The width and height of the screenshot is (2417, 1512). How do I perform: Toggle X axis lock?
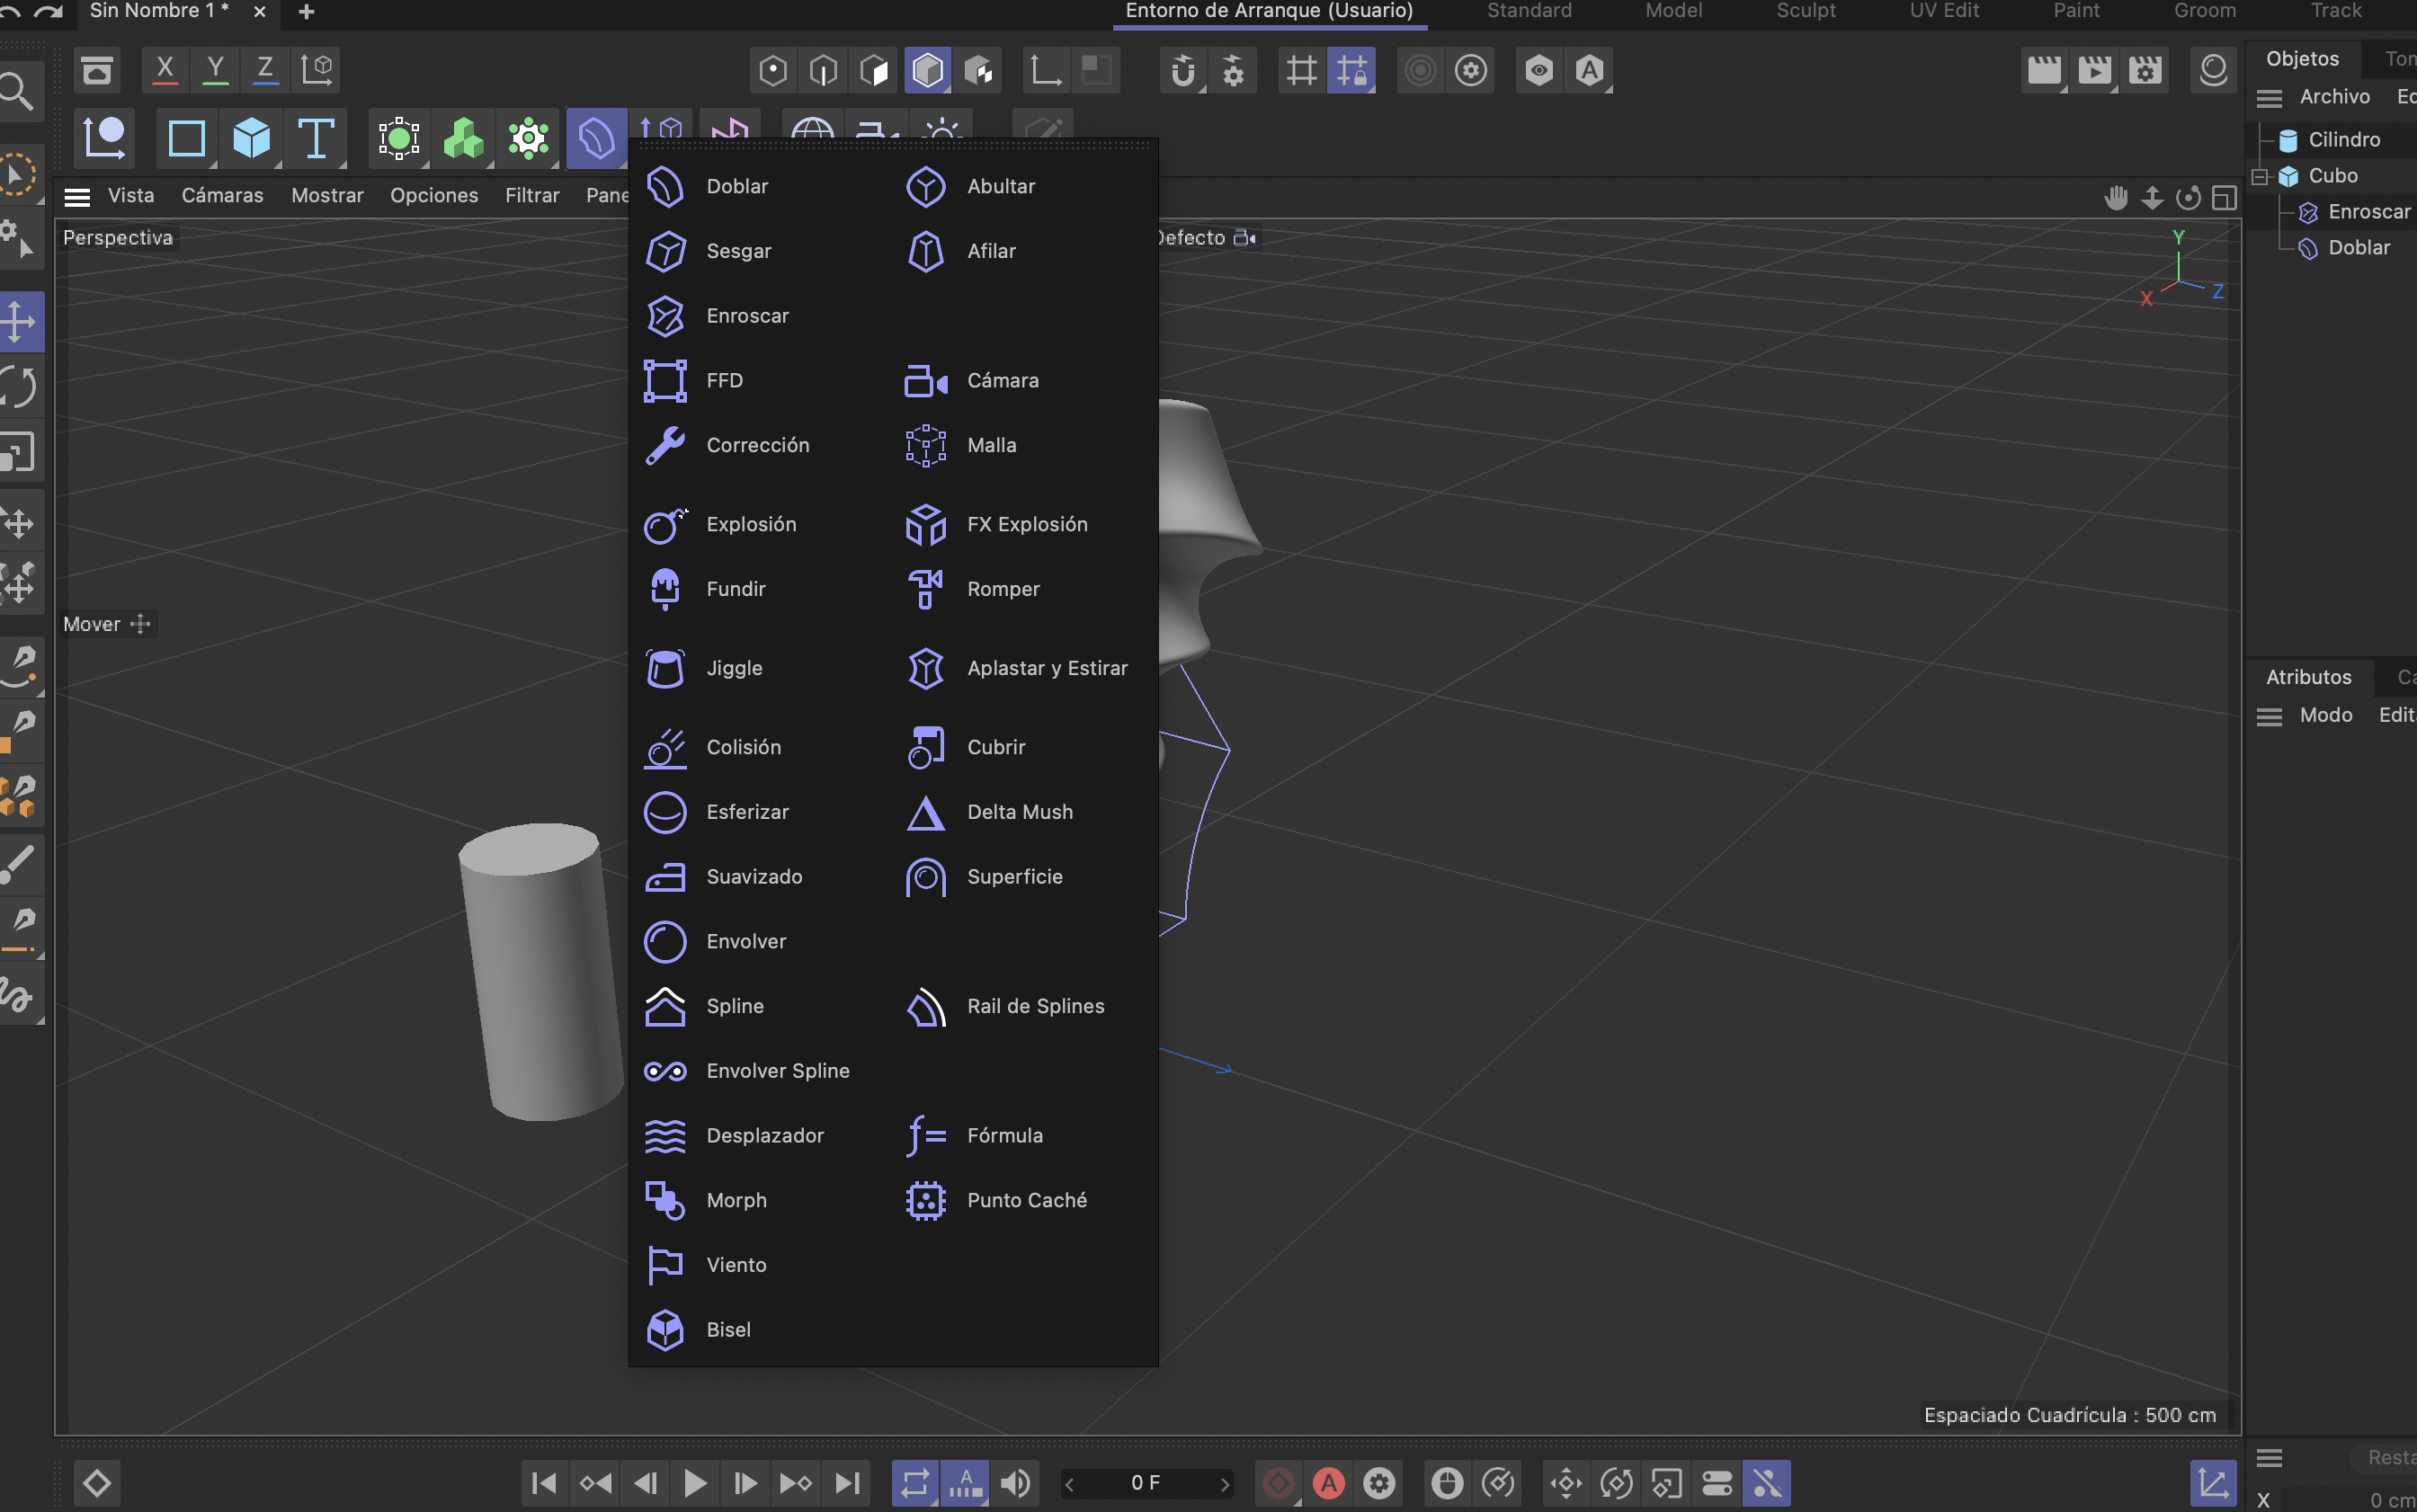pos(165,70)
